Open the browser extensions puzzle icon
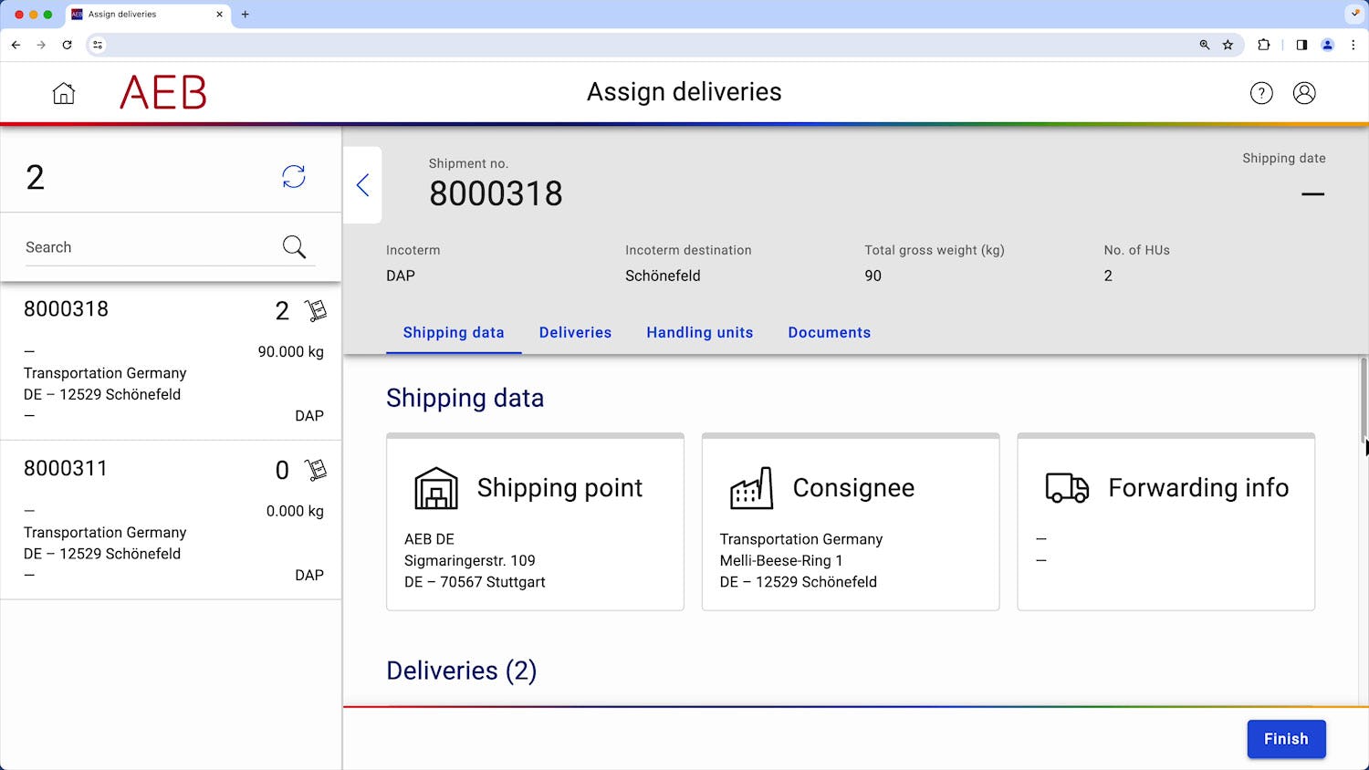The image size is (1369, 770). (1264, 44)
